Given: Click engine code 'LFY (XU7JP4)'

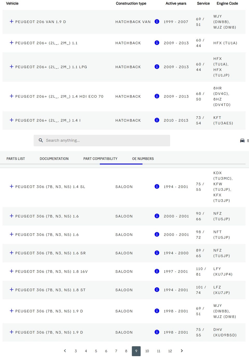Looking at the screenshot, I should coord(223,271).
